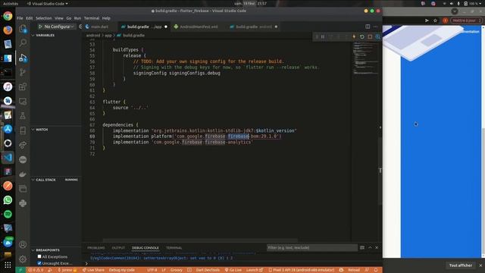Open the Testing flask icon view
The height and width of the screenshot is (273, 485).
click(x=23, y=116)
